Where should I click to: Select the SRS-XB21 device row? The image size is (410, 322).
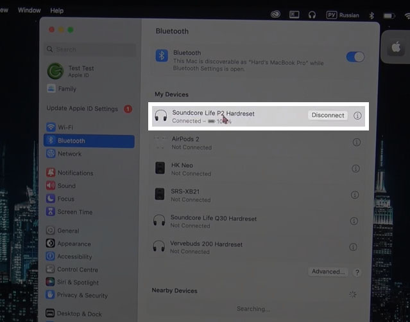tap(257, 195)
